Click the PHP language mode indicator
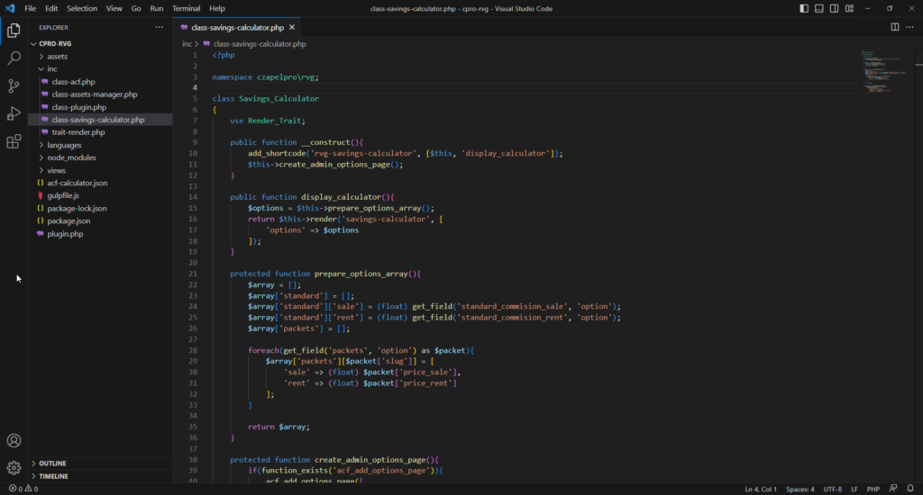 point(873,489)
